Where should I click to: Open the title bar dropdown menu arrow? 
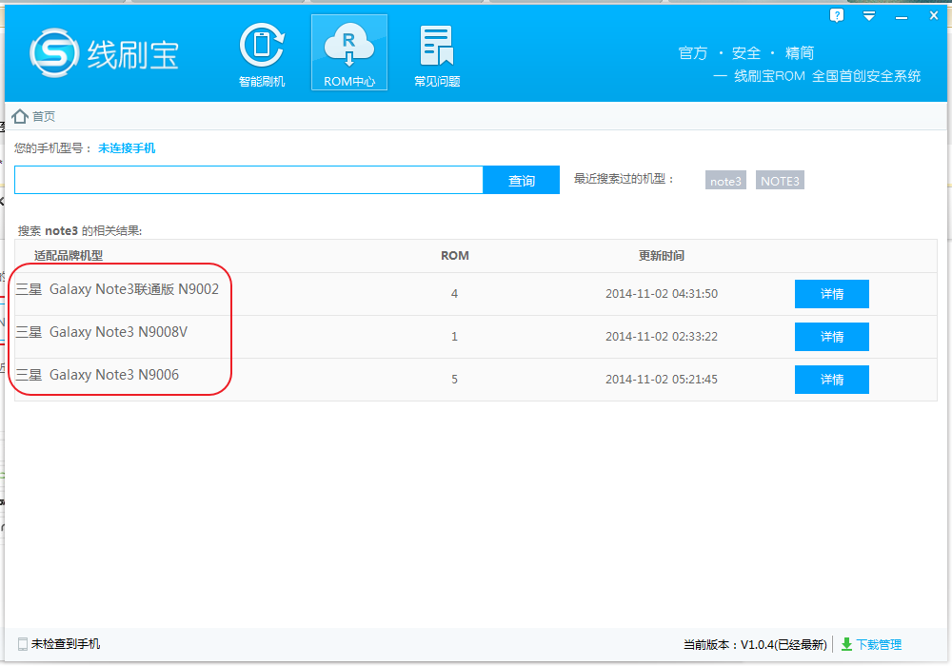[869, 16]
